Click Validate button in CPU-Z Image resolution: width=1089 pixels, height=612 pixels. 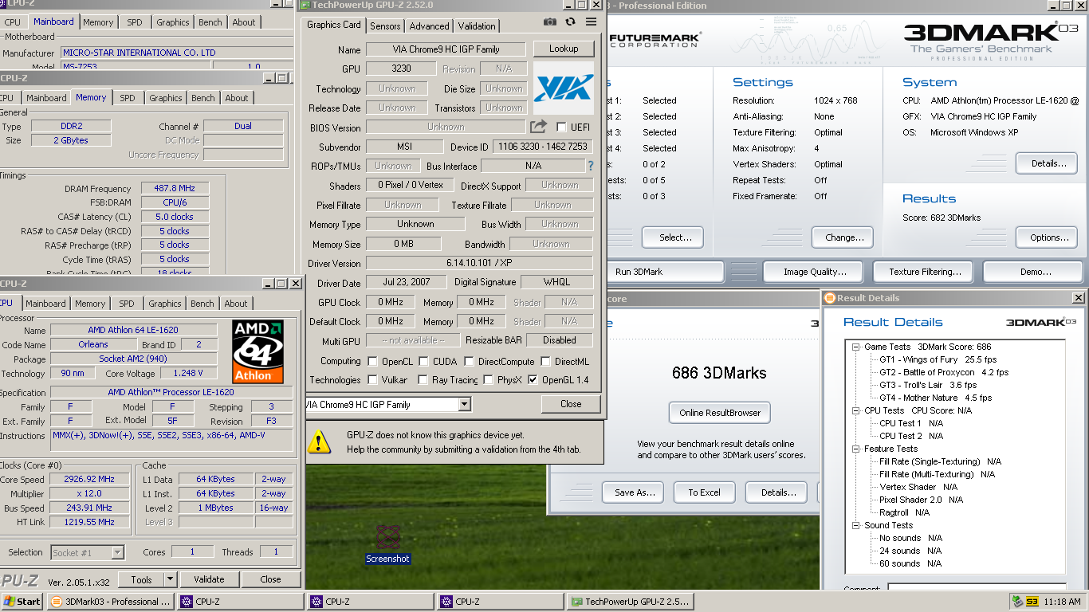(x=208, y=579)
